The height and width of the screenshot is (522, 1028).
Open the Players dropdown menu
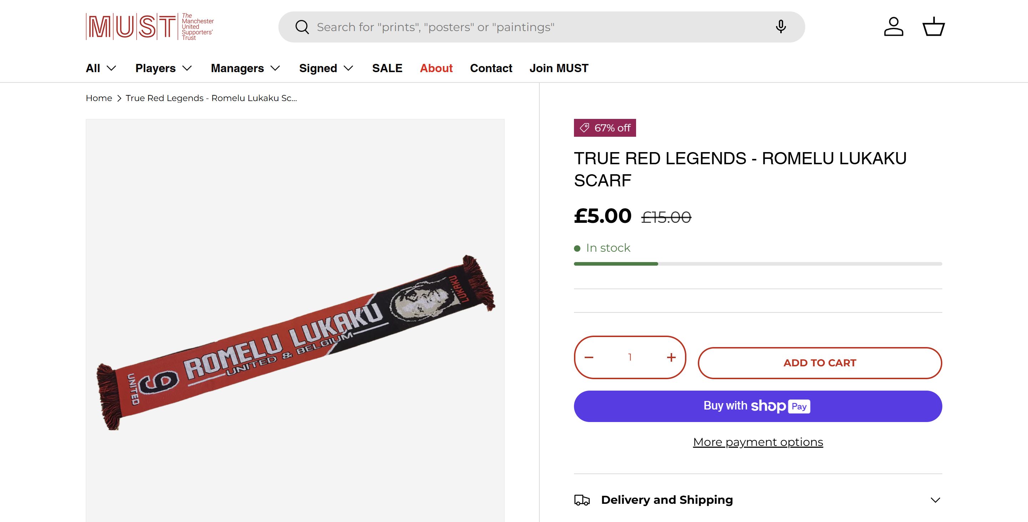tap(163, 68)
